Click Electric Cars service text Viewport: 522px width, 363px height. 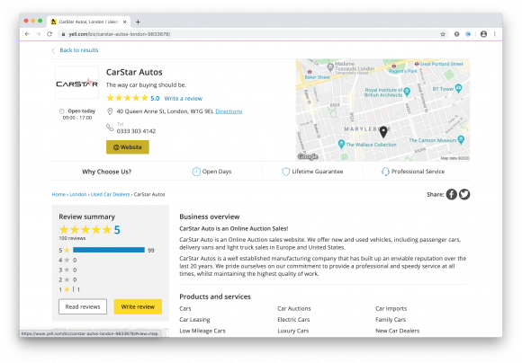click(x=293, y=320)
